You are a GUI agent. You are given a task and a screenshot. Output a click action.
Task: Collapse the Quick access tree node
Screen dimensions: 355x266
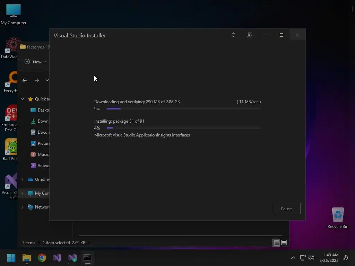23,99
